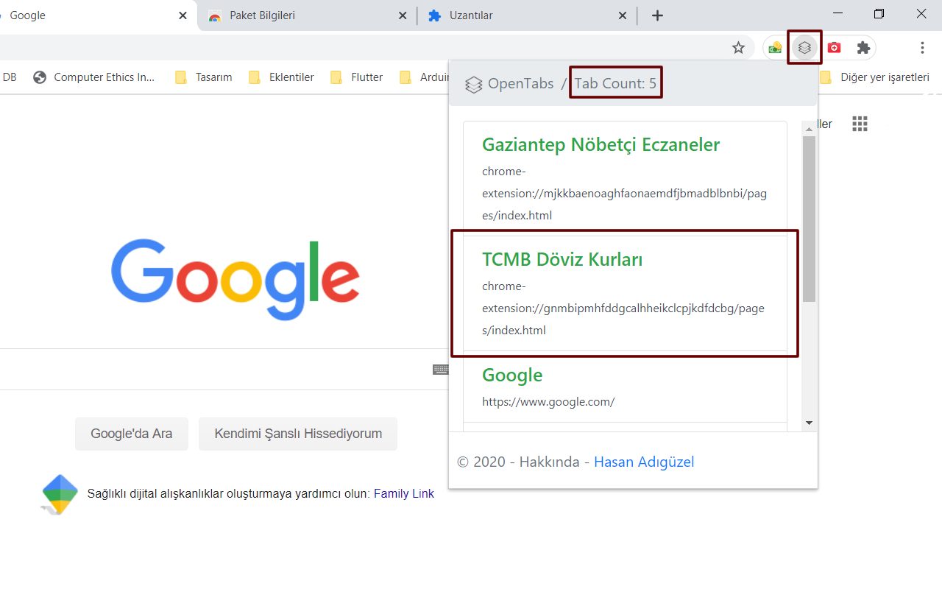942x589 pixels.
Task: Open the Google apps grid icon
Action: click(x=860, y=124)
